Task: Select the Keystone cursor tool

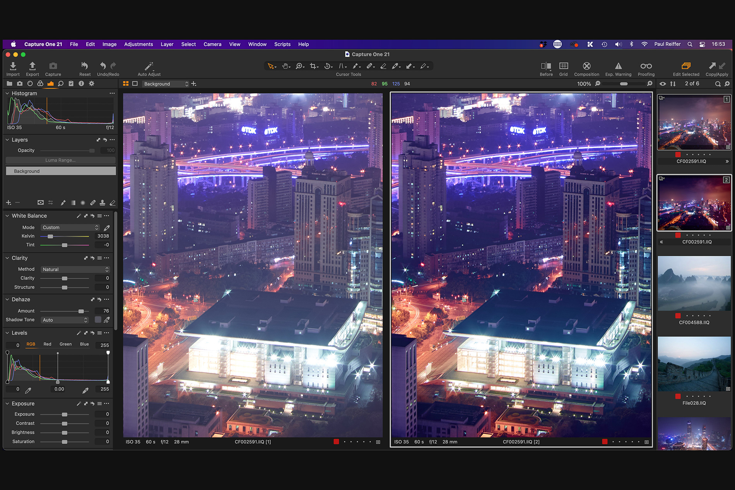Action: [342, 66]
